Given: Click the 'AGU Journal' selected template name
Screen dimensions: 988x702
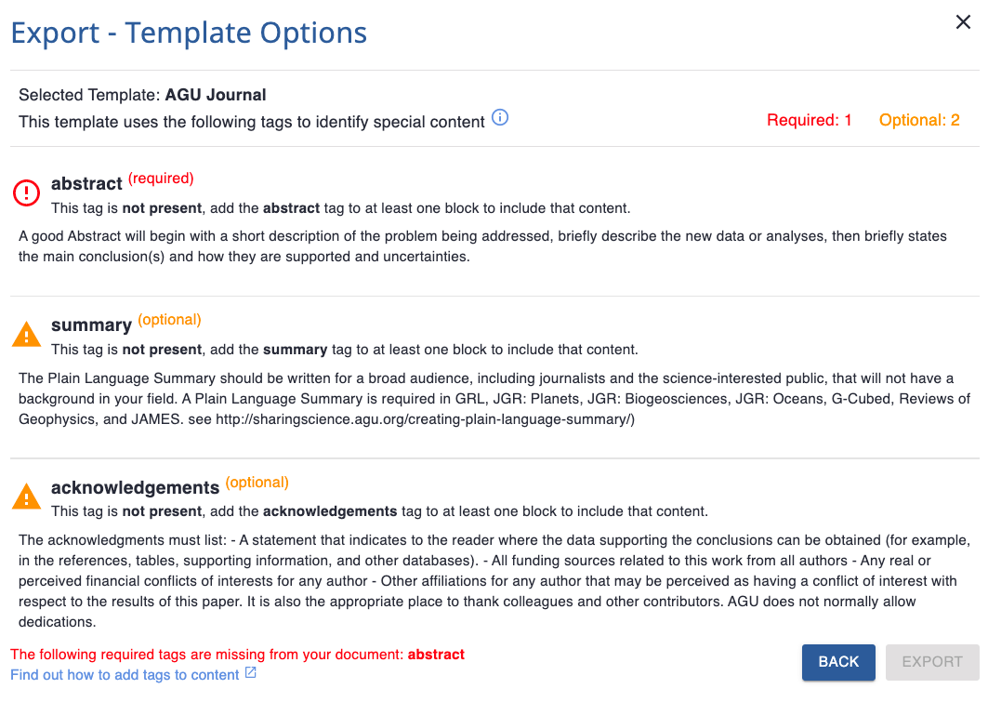Looking at the screenshot, I should (x=216, y=95).
